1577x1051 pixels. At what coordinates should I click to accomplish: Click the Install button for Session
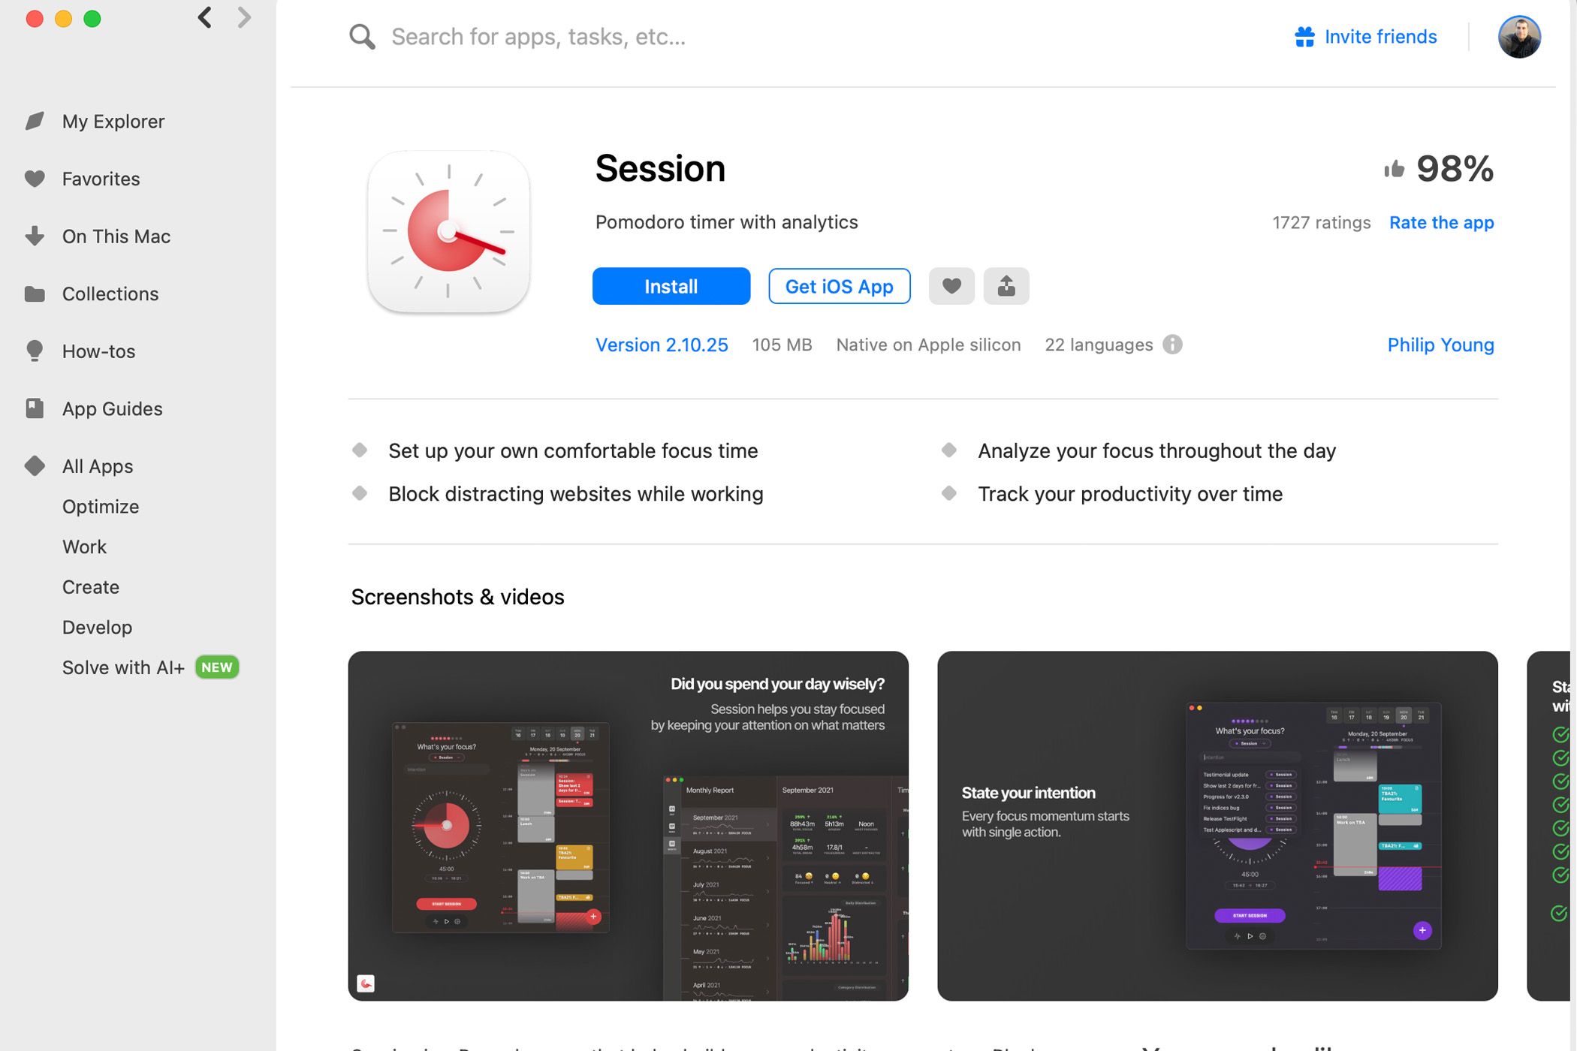pos(671,285)
